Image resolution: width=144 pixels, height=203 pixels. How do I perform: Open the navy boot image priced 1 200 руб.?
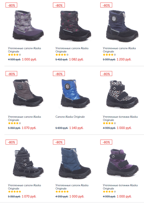[x=122, y=26]
